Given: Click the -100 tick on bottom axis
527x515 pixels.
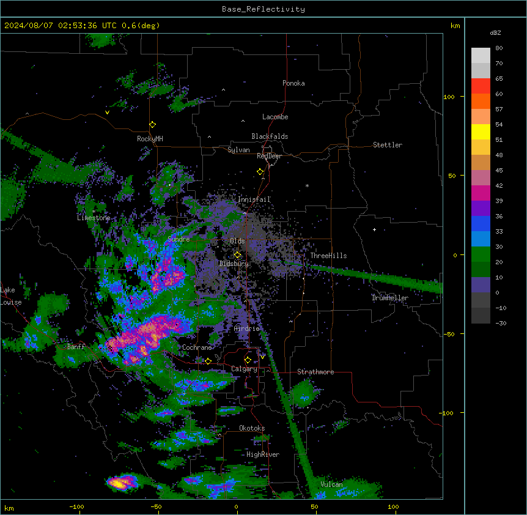Looking at the screenshot, I should 76,507.
